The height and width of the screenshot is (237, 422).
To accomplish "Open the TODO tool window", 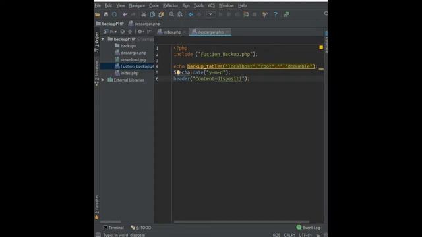I will (x=140, y=228).
